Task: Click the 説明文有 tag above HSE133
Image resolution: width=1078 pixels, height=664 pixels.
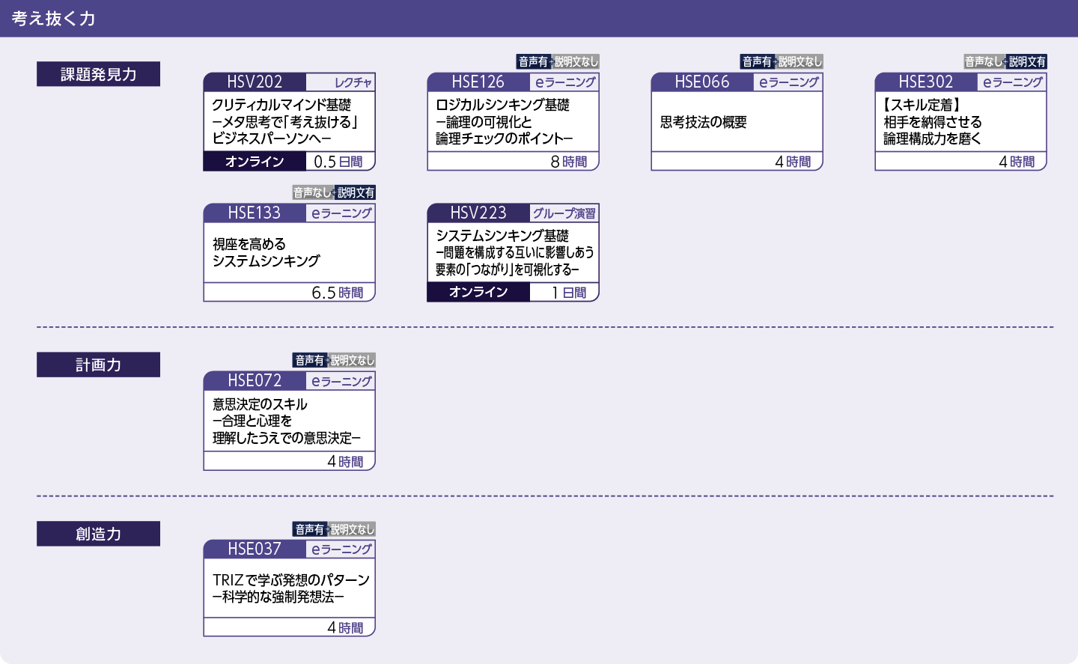Action: click(x=356, y=192)
